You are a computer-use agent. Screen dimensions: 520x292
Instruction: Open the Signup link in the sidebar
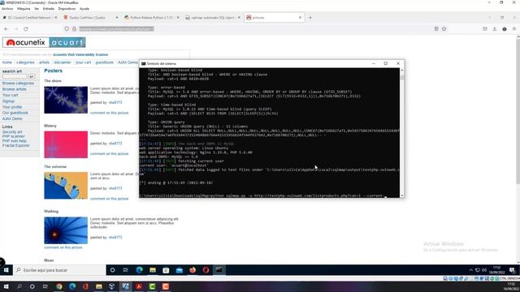click(8, 101)
